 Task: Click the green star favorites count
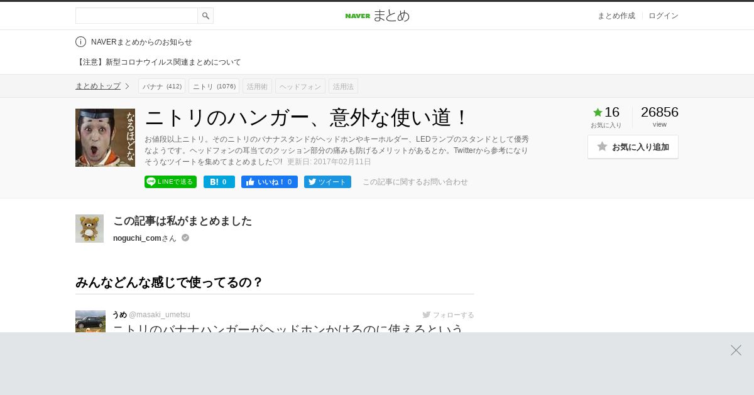(606, 113)
